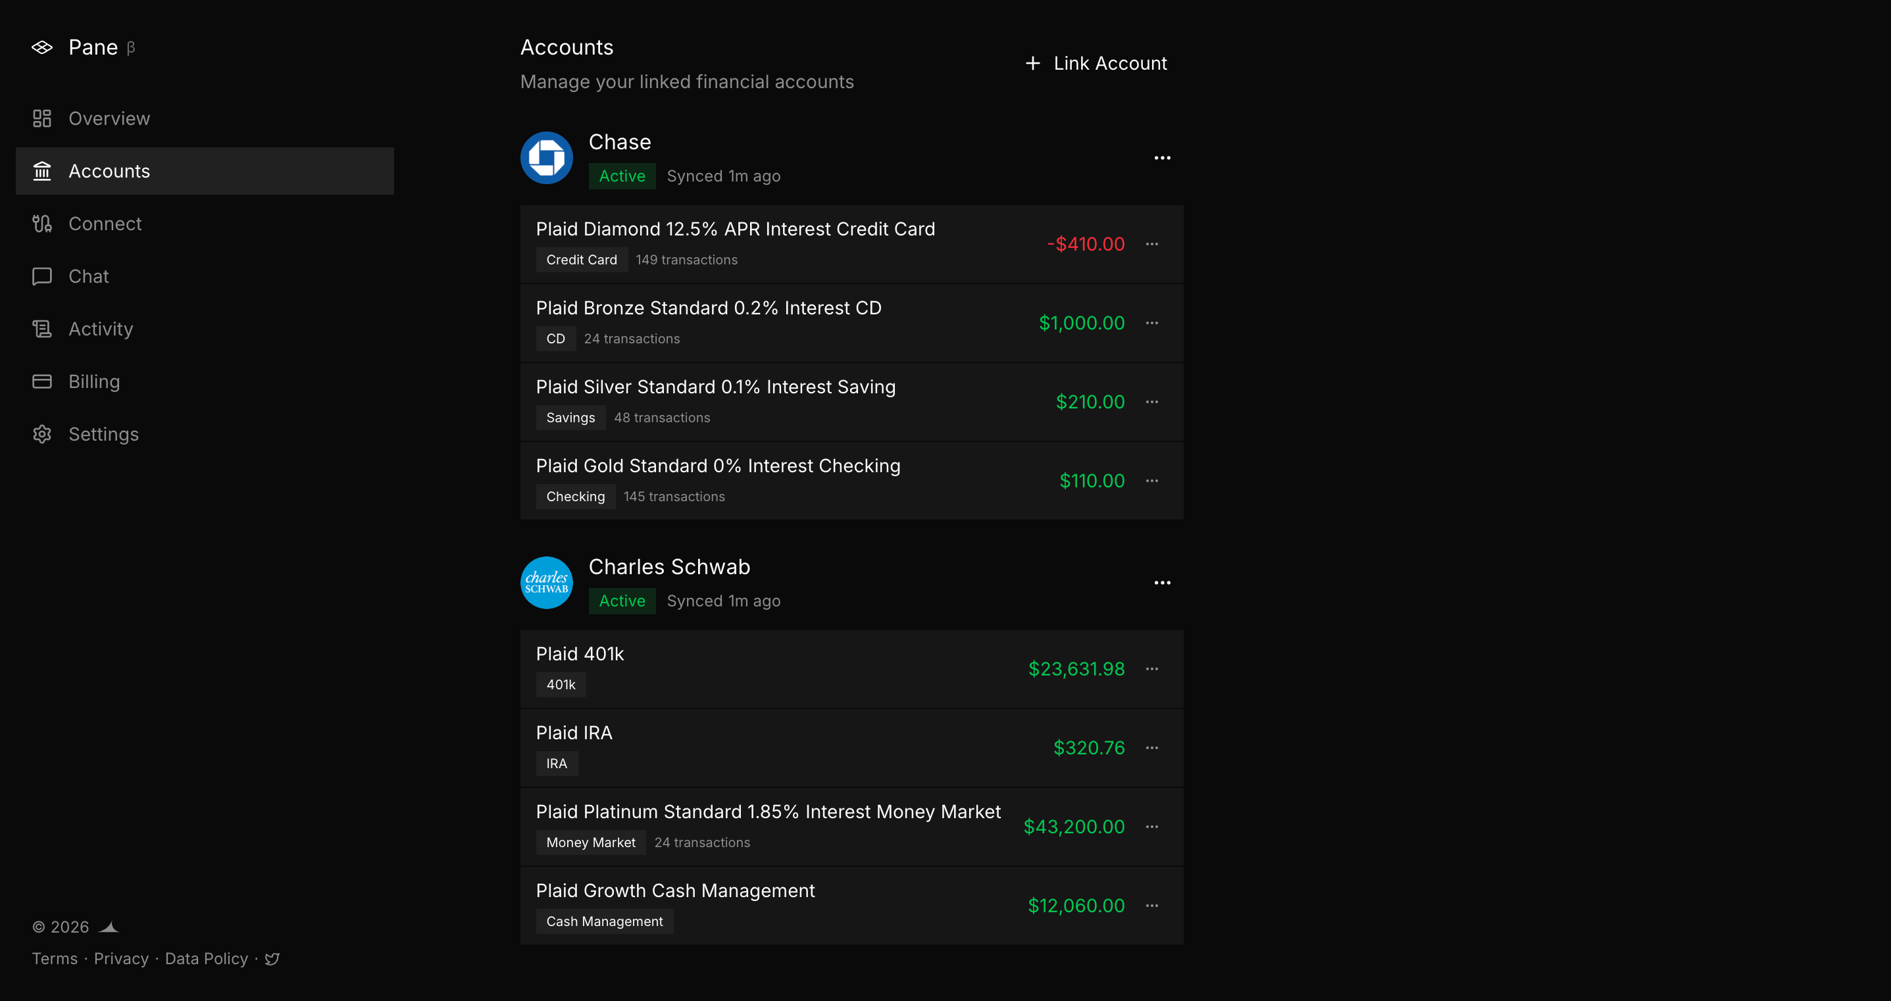Open Settings with the gear icon
The height and width of the screenshot is (1001, 1891).
click(42, 433)
